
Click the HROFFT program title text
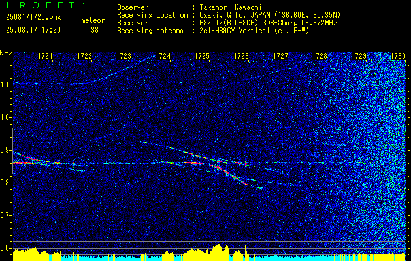coord(41,5)
